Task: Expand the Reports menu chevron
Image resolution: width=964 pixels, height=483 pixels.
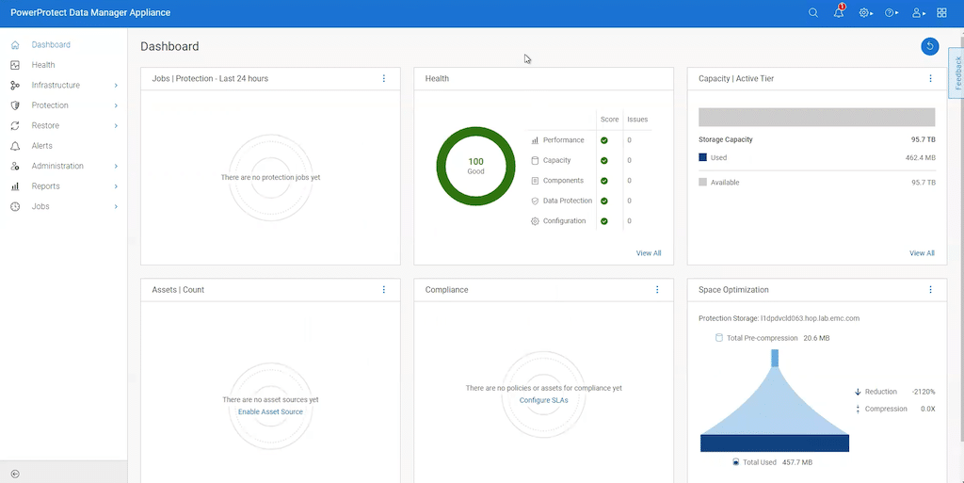Action: click(x=116, y=186)
